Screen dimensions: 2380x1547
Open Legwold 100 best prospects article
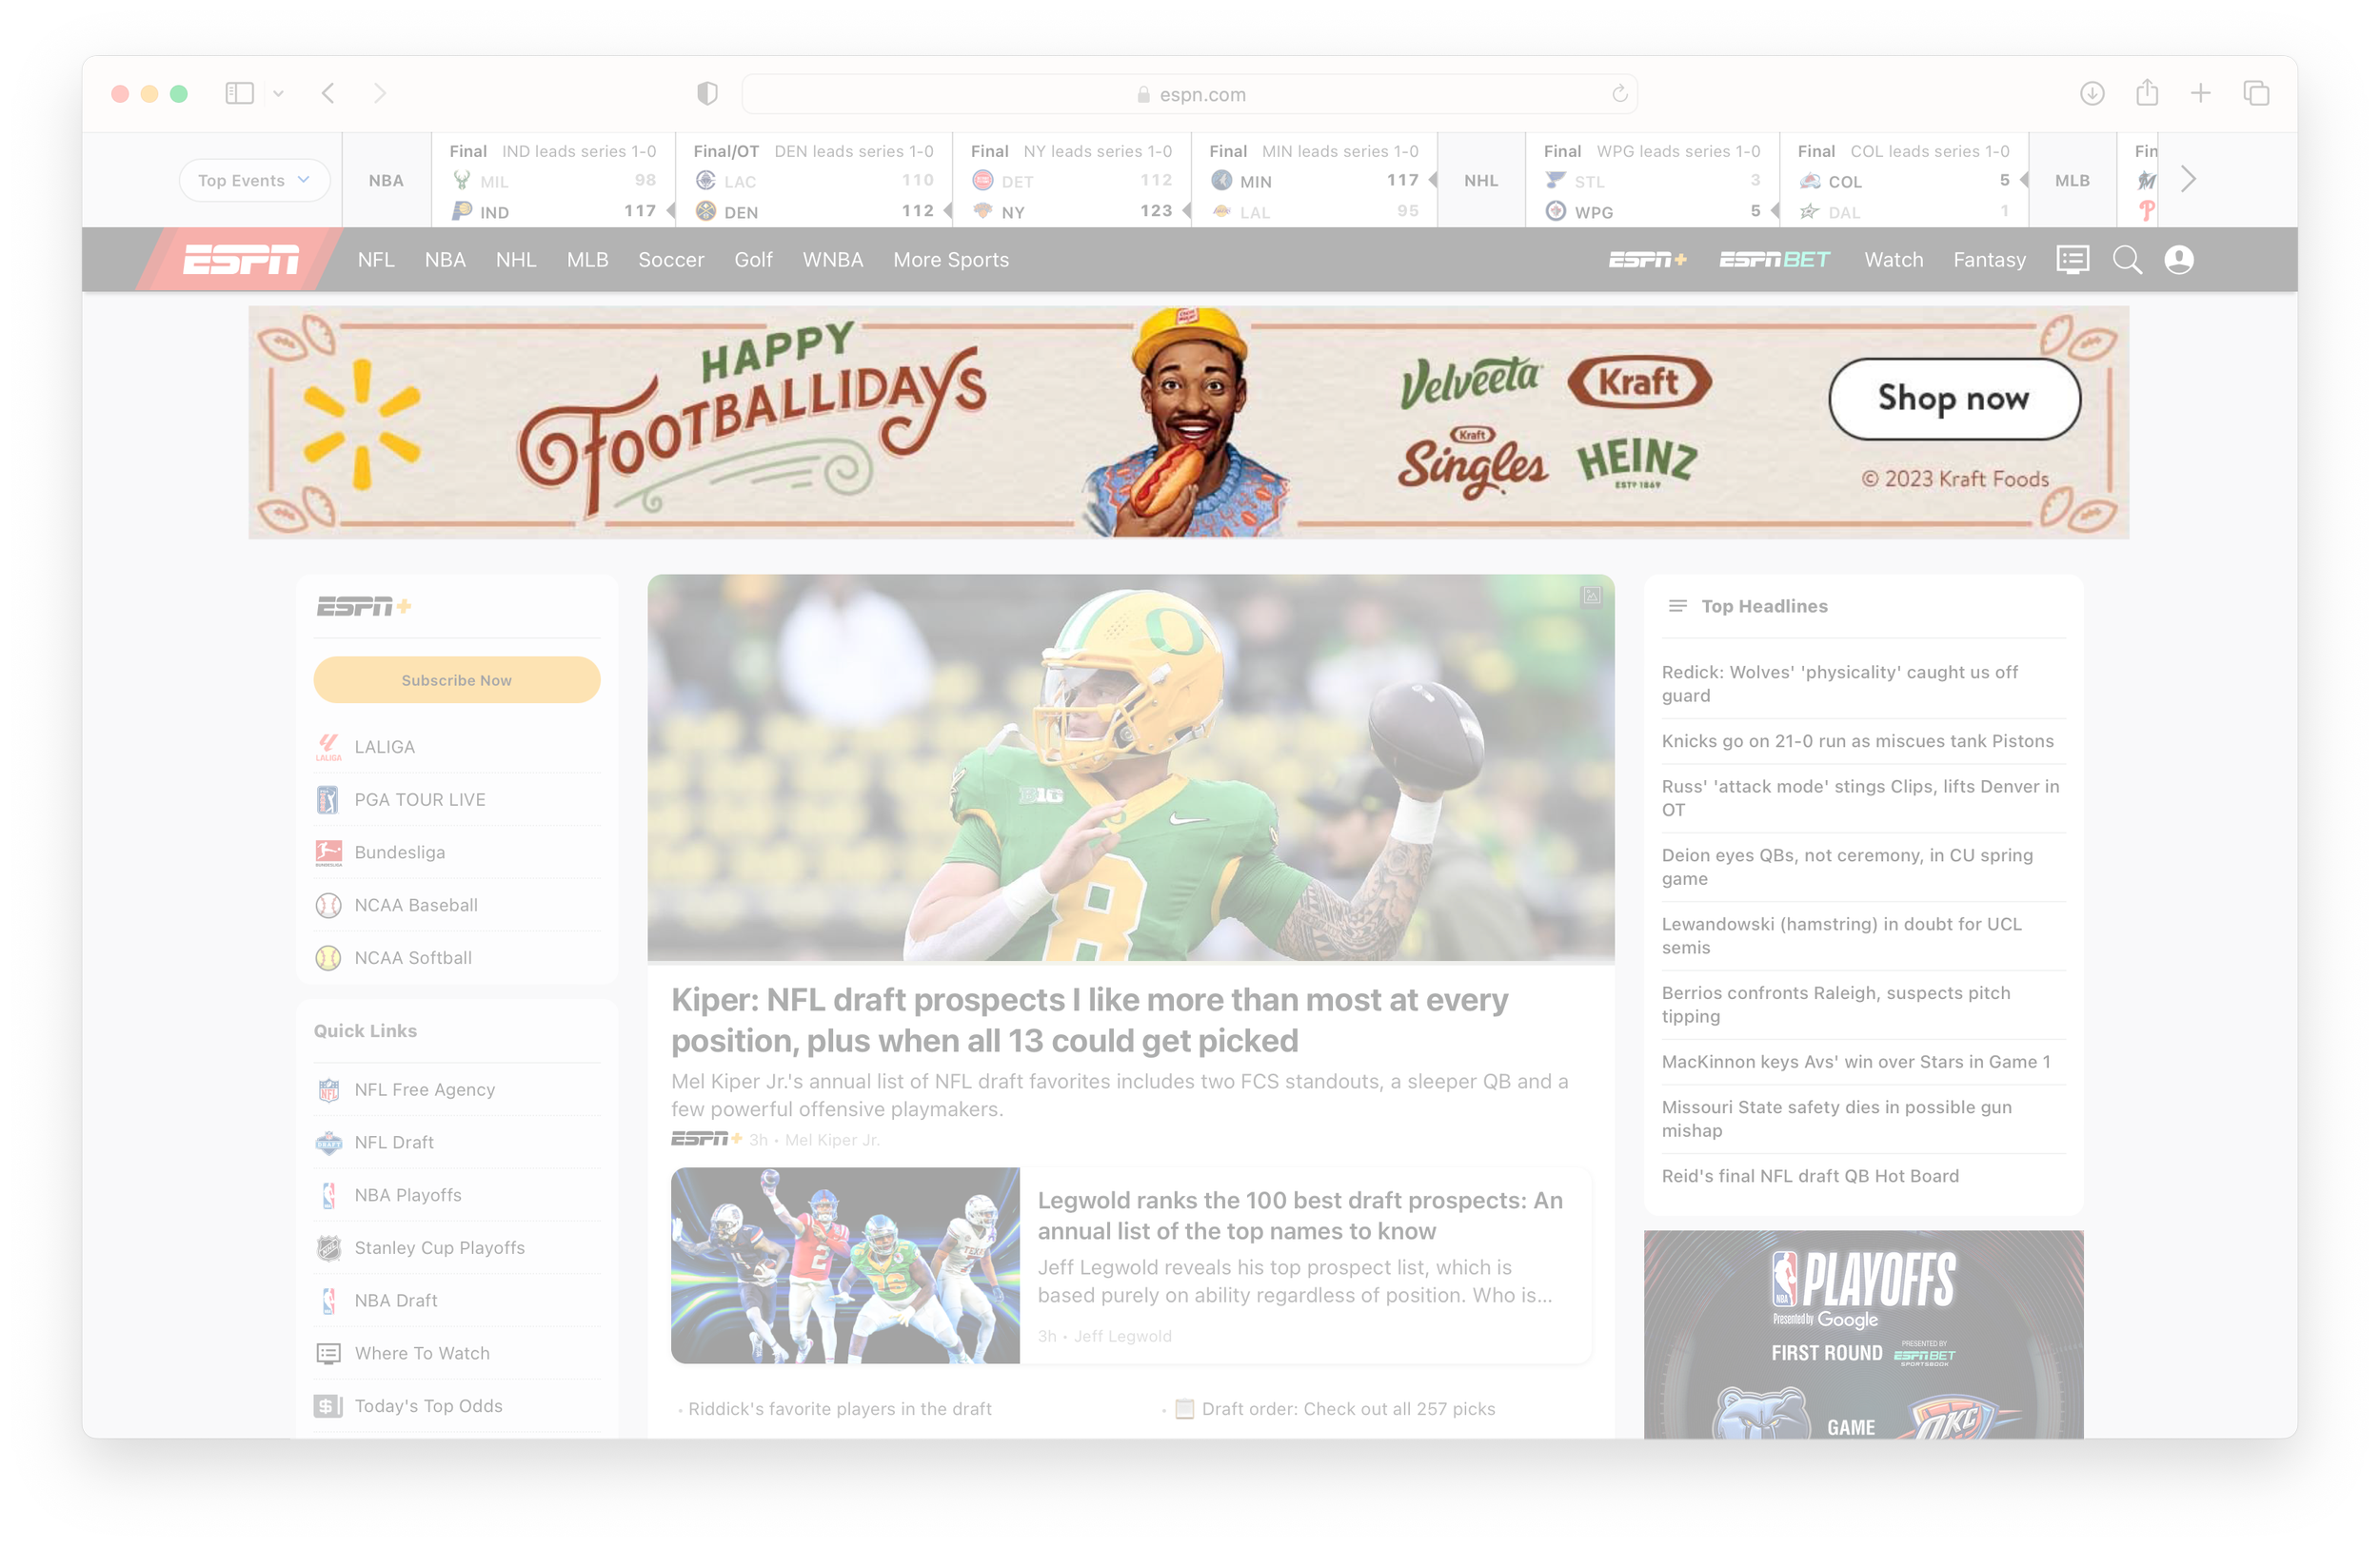1300,1215
